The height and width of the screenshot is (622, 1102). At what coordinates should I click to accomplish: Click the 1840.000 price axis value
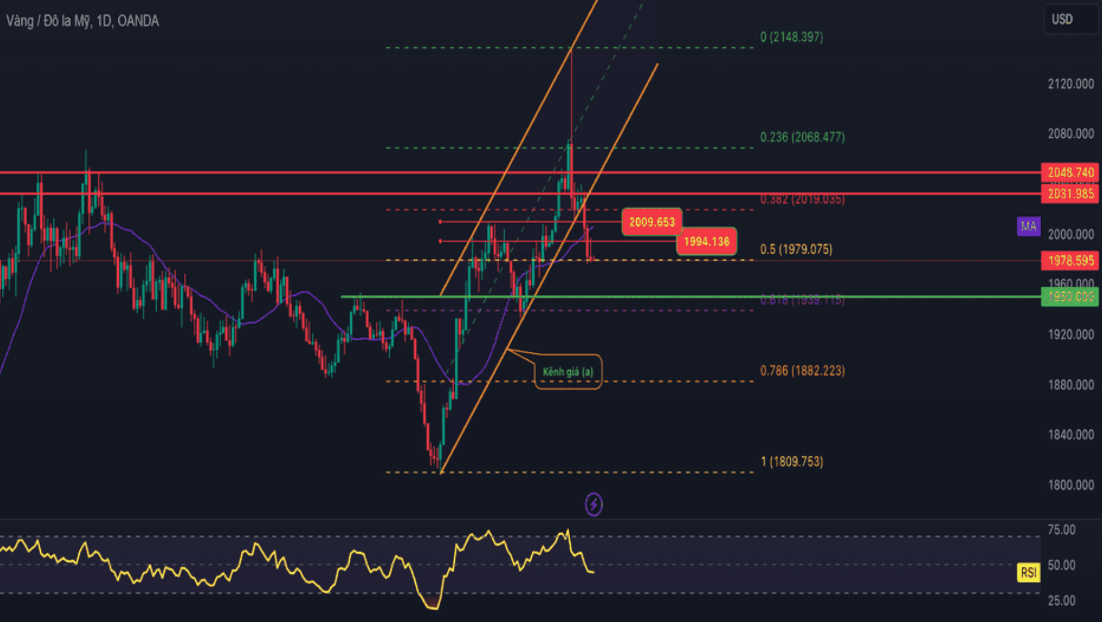[x=1070, y=435]
